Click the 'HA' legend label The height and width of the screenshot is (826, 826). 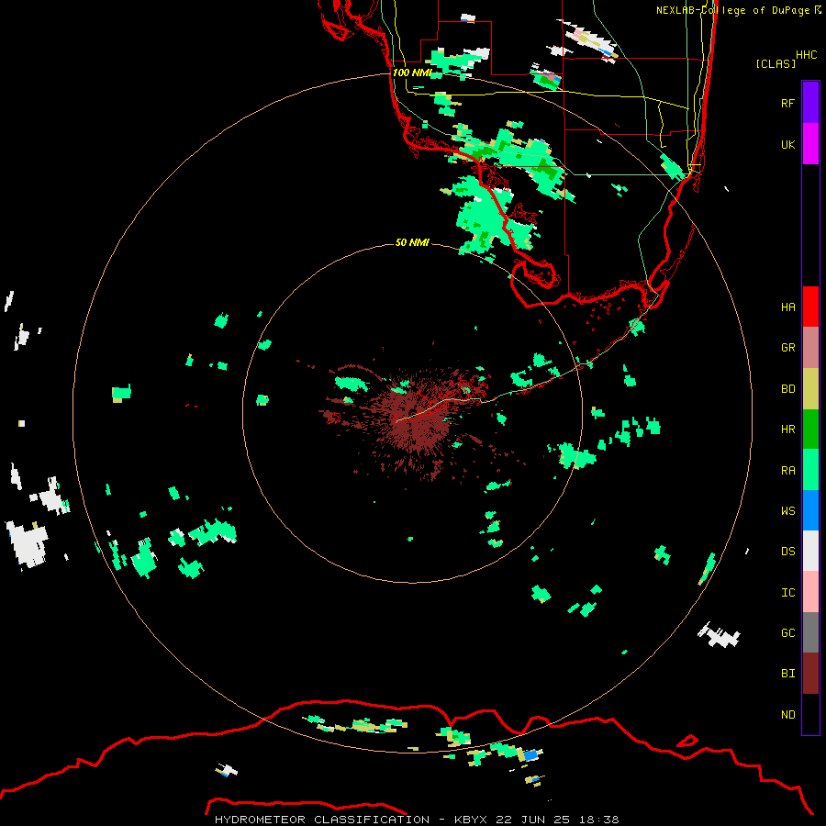click(x=787, y=307)
